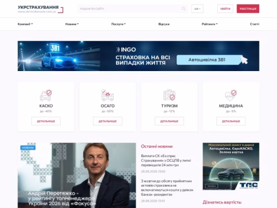The image size is (277, 208).
Task: Click the до -40% discount text
Action: tap(46, 112)
